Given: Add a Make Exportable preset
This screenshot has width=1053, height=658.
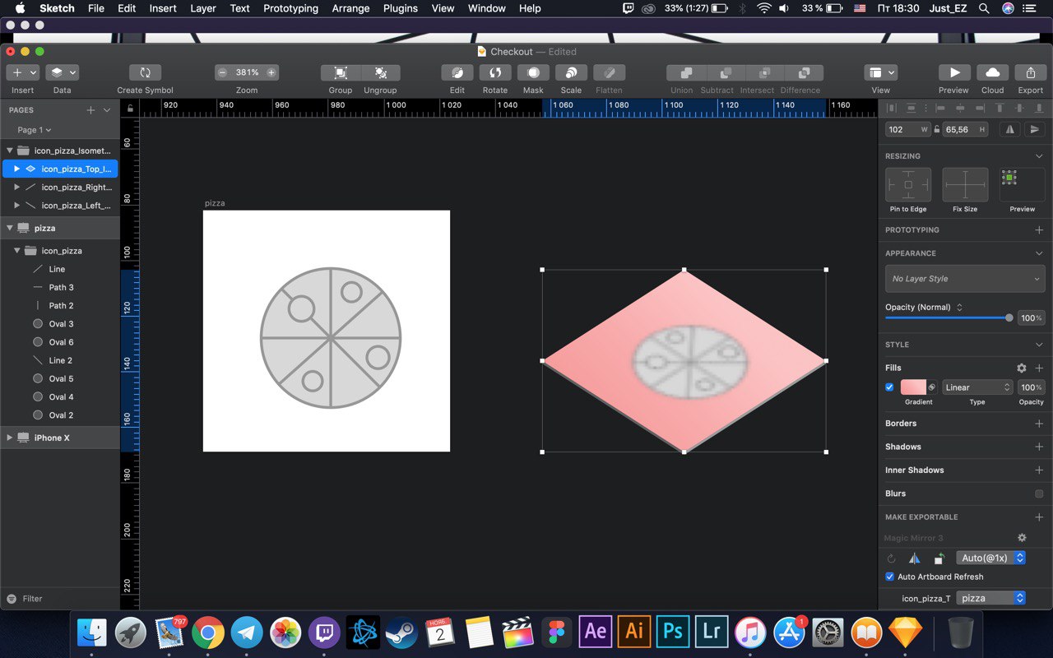Looking at the screenshot, I should [1039, 517].
